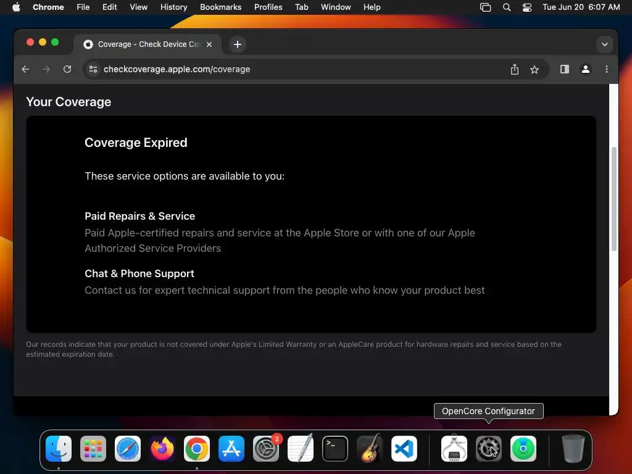Viewport: 632px width, 474px height.
Task: Open the Edit menu
Action: pyautogui.click(x=109, y=7)
